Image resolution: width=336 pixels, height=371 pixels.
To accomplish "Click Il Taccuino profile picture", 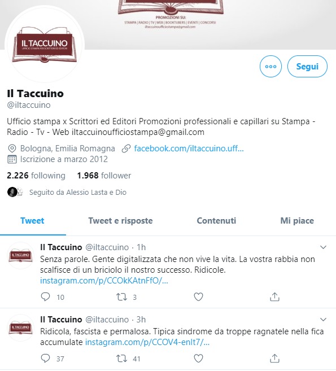I will (45, 45).
